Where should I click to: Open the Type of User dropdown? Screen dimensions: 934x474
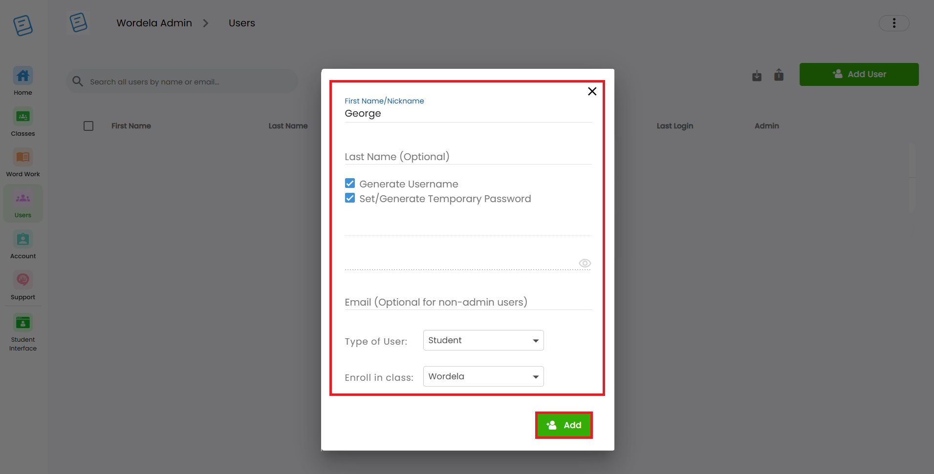point(483,340)
